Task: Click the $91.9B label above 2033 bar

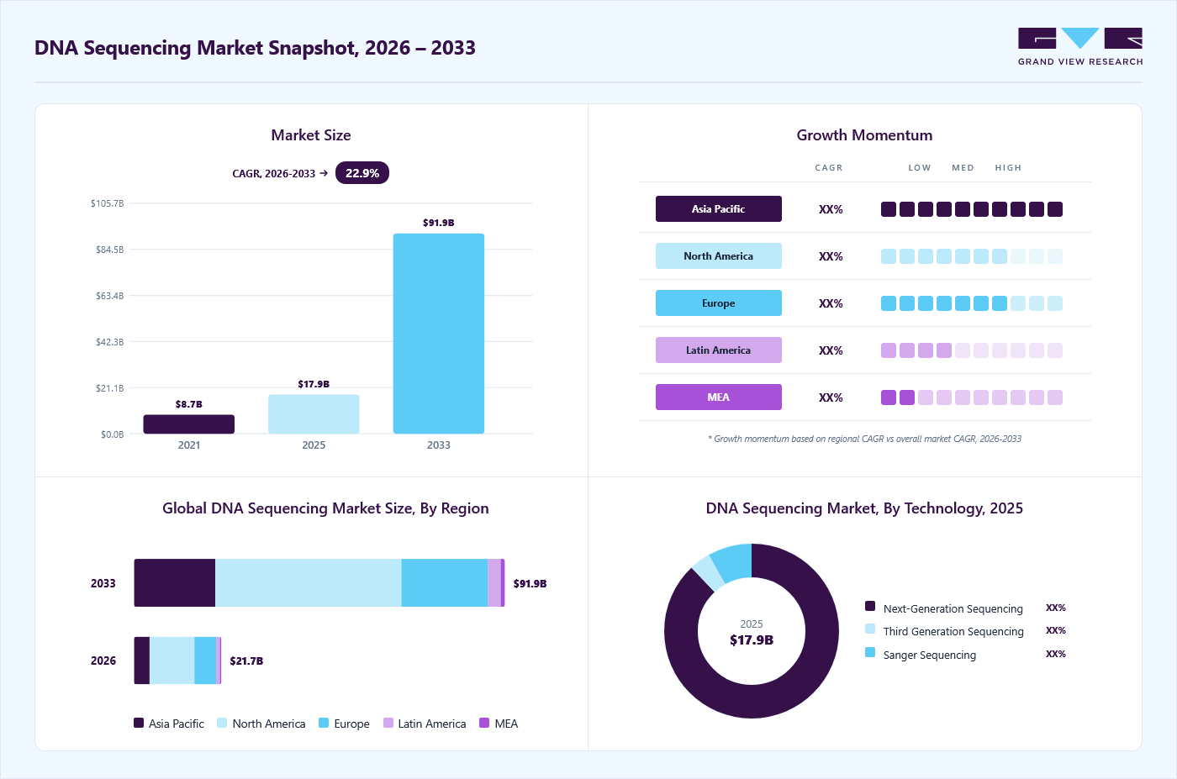Action: pos(439,223)
